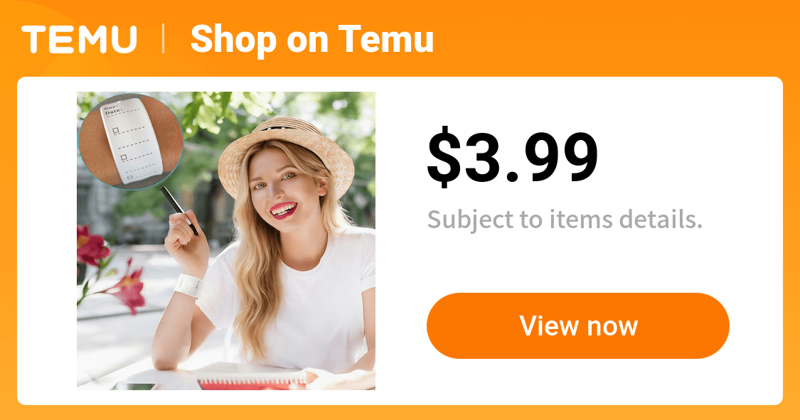Select the Subject to items details text

coord(565,220)
